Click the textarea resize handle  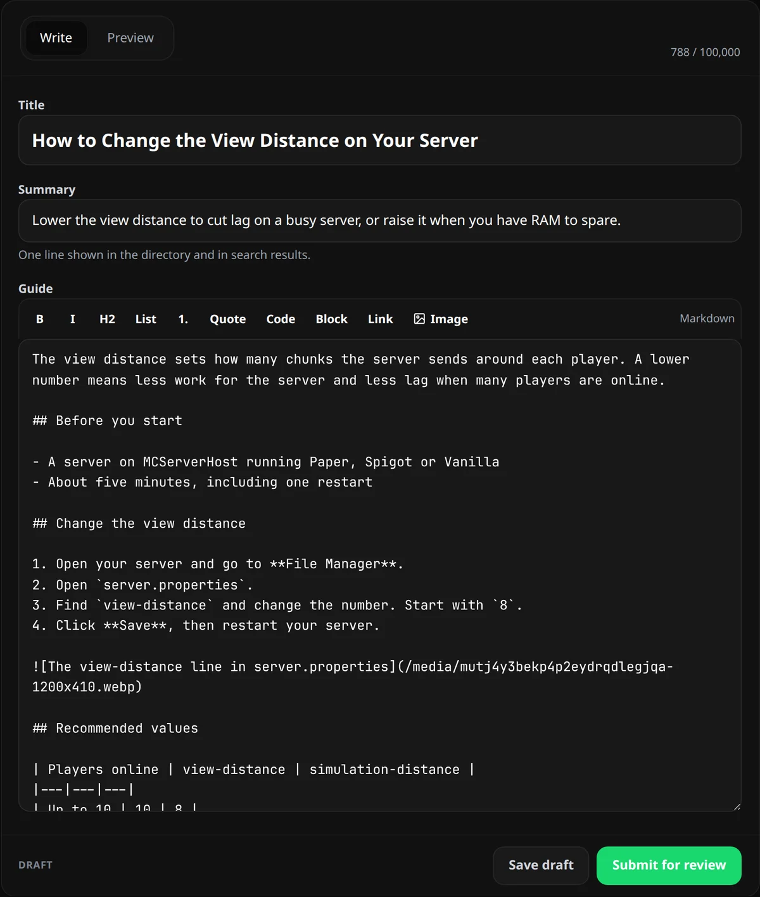(x=737, y=806)
